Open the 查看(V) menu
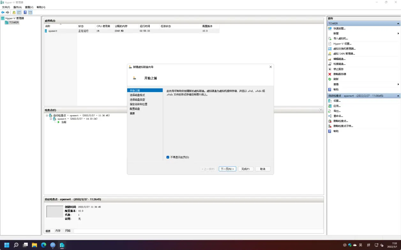The height and width of the screenshot is (250, 401). coord(29,7)
